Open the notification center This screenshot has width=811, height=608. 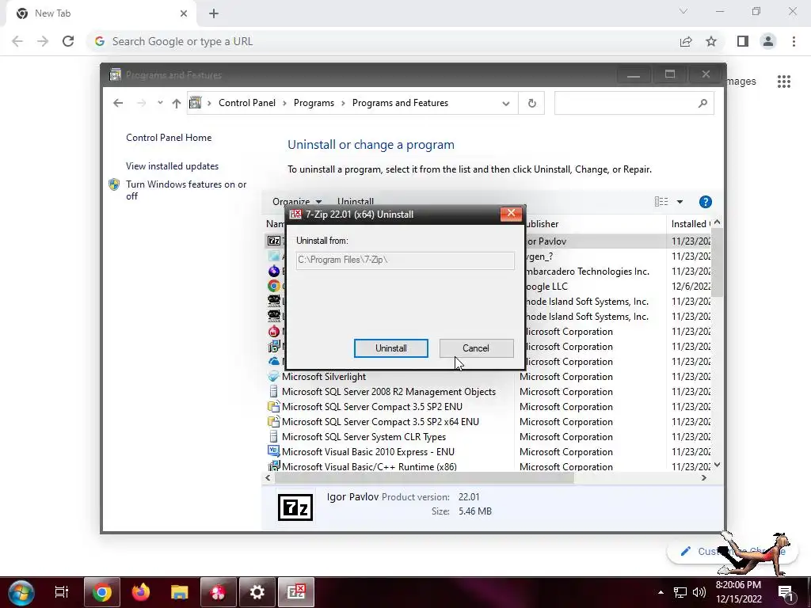786,592
